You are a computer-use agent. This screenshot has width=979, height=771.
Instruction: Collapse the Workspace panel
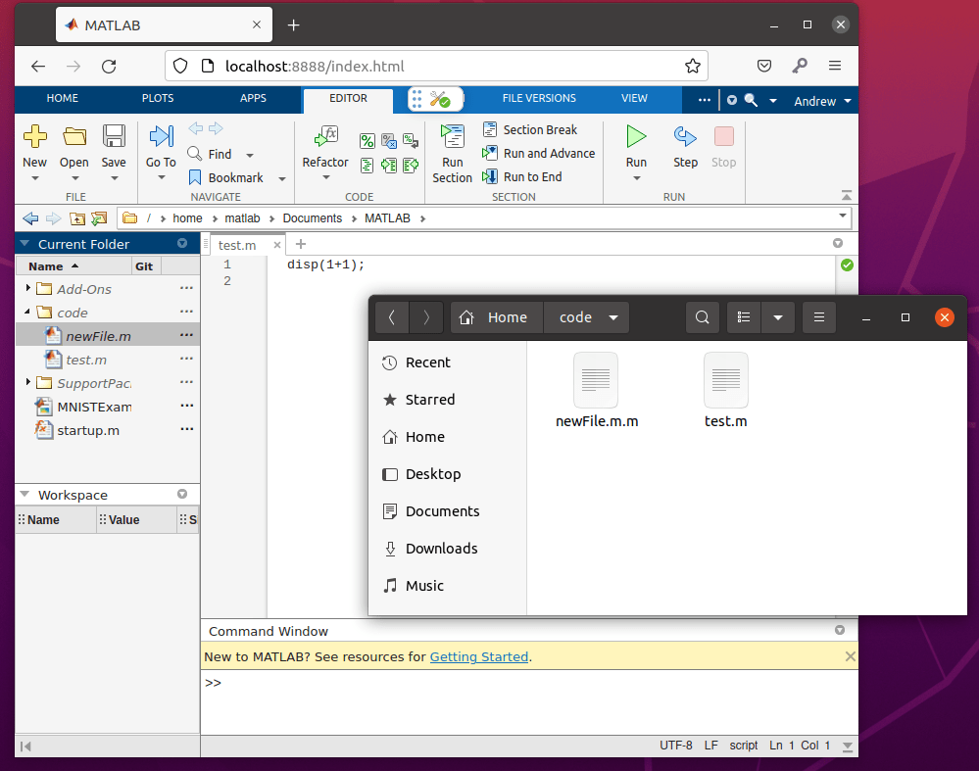click(x=24, y=495)
